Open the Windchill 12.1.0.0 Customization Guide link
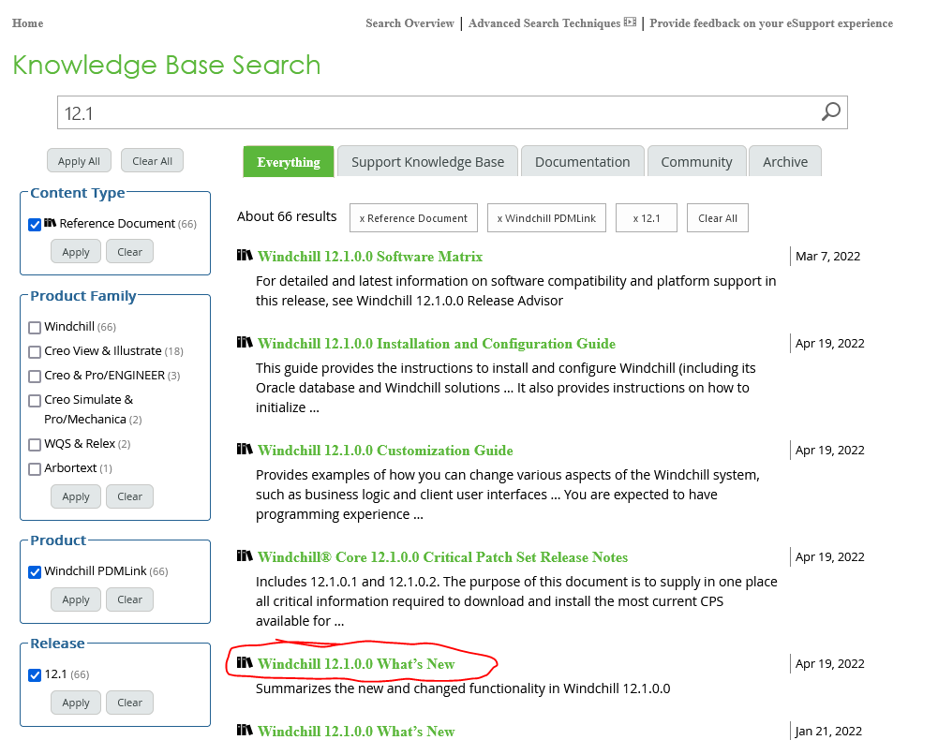 click(x=384, y=450)
